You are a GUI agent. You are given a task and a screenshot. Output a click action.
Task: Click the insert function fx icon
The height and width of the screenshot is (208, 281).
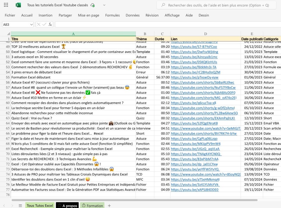[50, 24]
